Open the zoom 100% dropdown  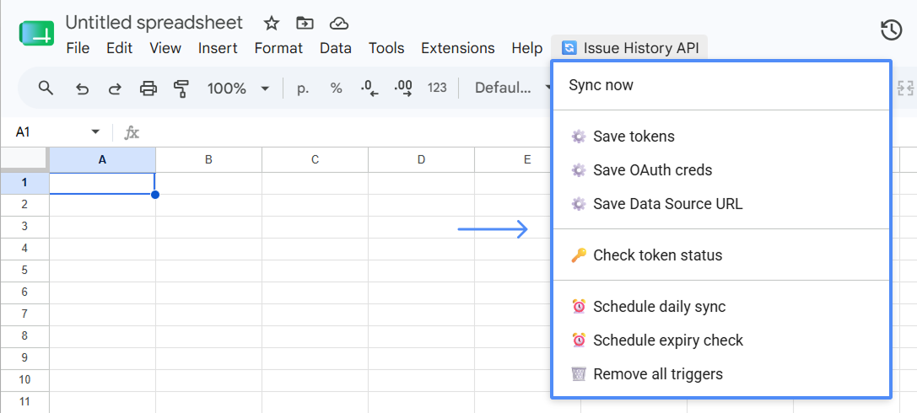point(238,88)
